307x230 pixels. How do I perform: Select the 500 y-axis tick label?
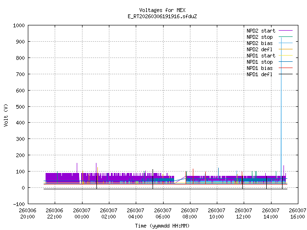coord(21,106)
